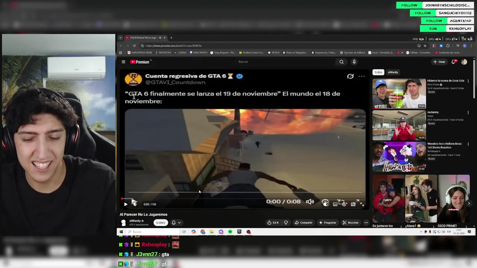477x268 pixels.
Task: Open the Windows notification center
Action: [x=469, y=232]
